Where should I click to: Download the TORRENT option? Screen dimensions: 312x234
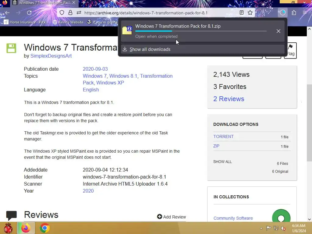click(x=223, y=136)
